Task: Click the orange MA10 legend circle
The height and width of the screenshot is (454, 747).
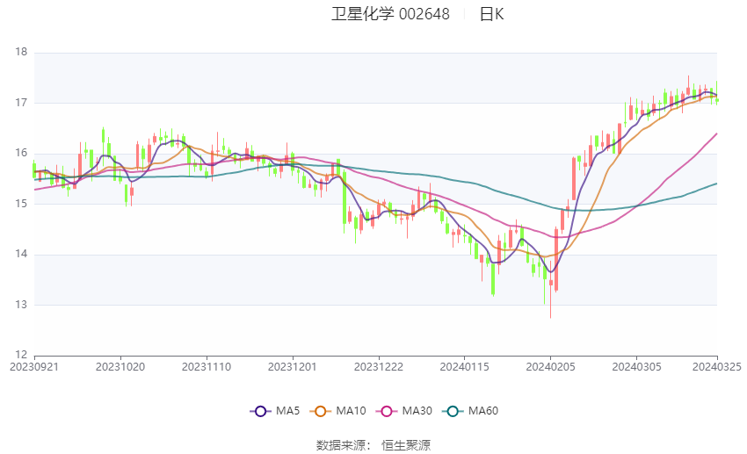Action: click(321, 411)
